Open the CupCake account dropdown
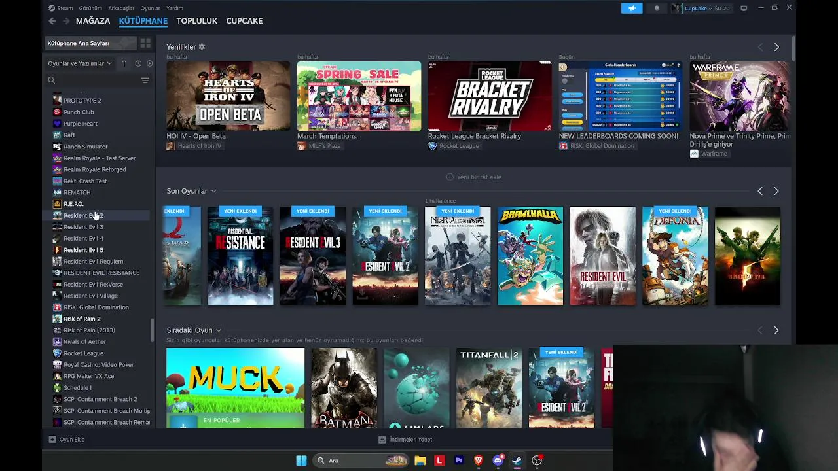 pyautogui.click(x=707, y=8)
